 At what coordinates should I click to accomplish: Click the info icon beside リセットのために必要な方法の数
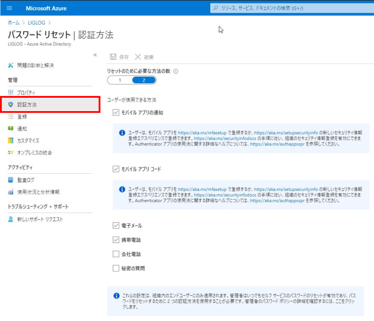pyautogui.click(x=176, y=71)
